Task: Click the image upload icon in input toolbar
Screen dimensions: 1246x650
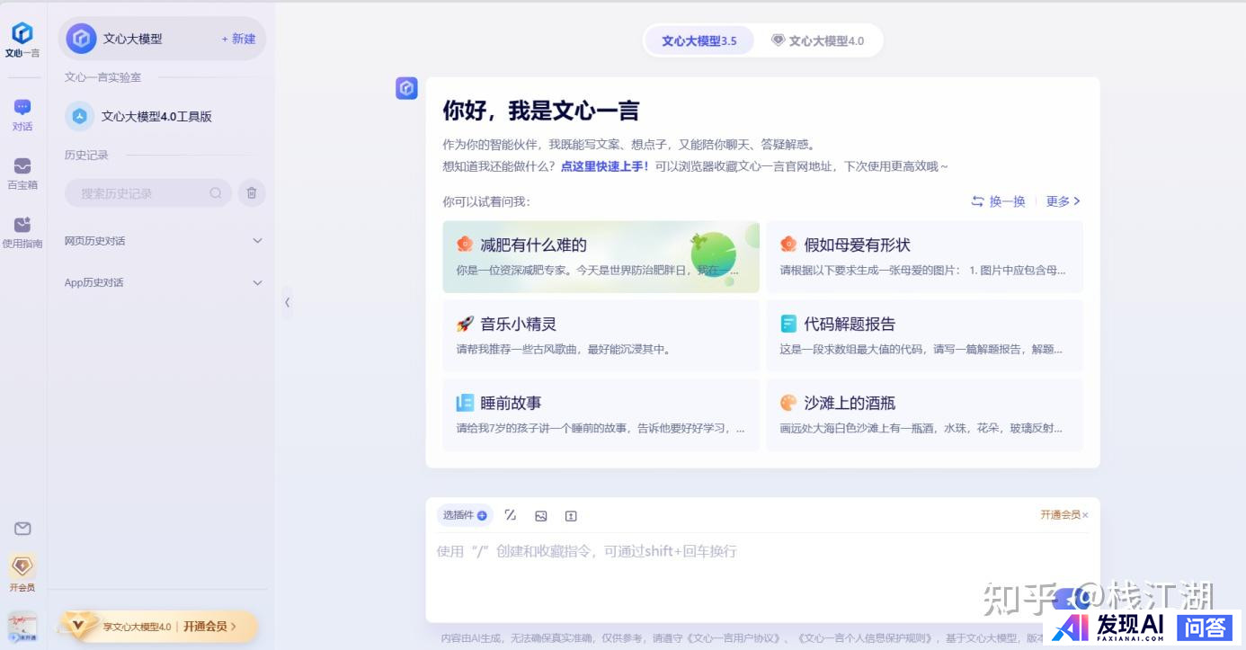Action: point(541,516)
